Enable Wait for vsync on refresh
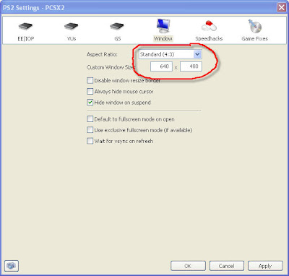Viewport: 289px width, 276px height. (x=90, y=141)
